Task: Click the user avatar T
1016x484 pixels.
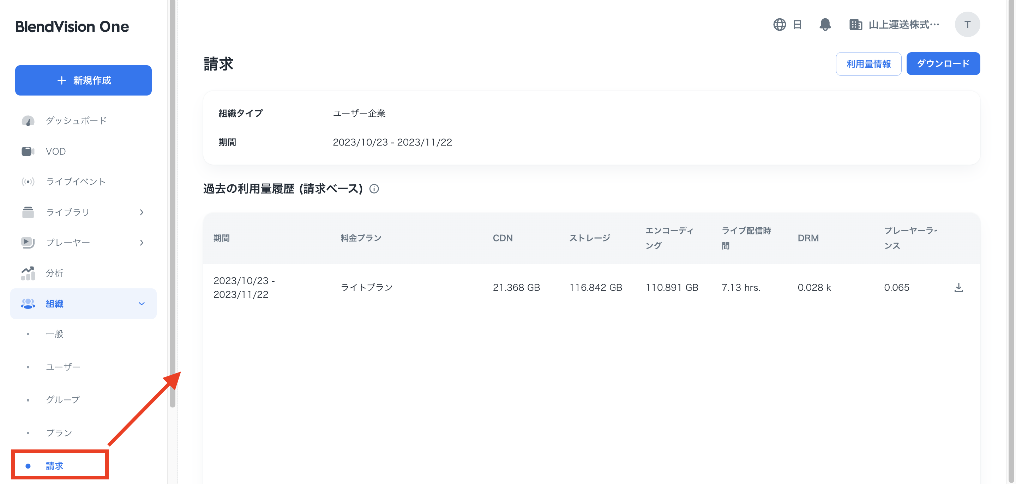Action: click(967, 24)
